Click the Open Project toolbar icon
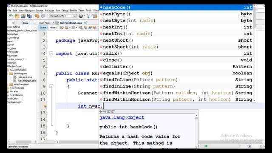Image resolution: width=272 pixels, height=153 pixels. (23, 16)
